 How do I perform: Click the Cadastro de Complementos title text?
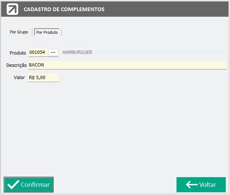pos(64,9)
